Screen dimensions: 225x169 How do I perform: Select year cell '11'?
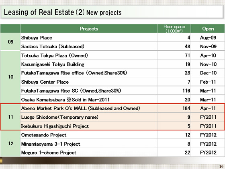click(10, 117)
